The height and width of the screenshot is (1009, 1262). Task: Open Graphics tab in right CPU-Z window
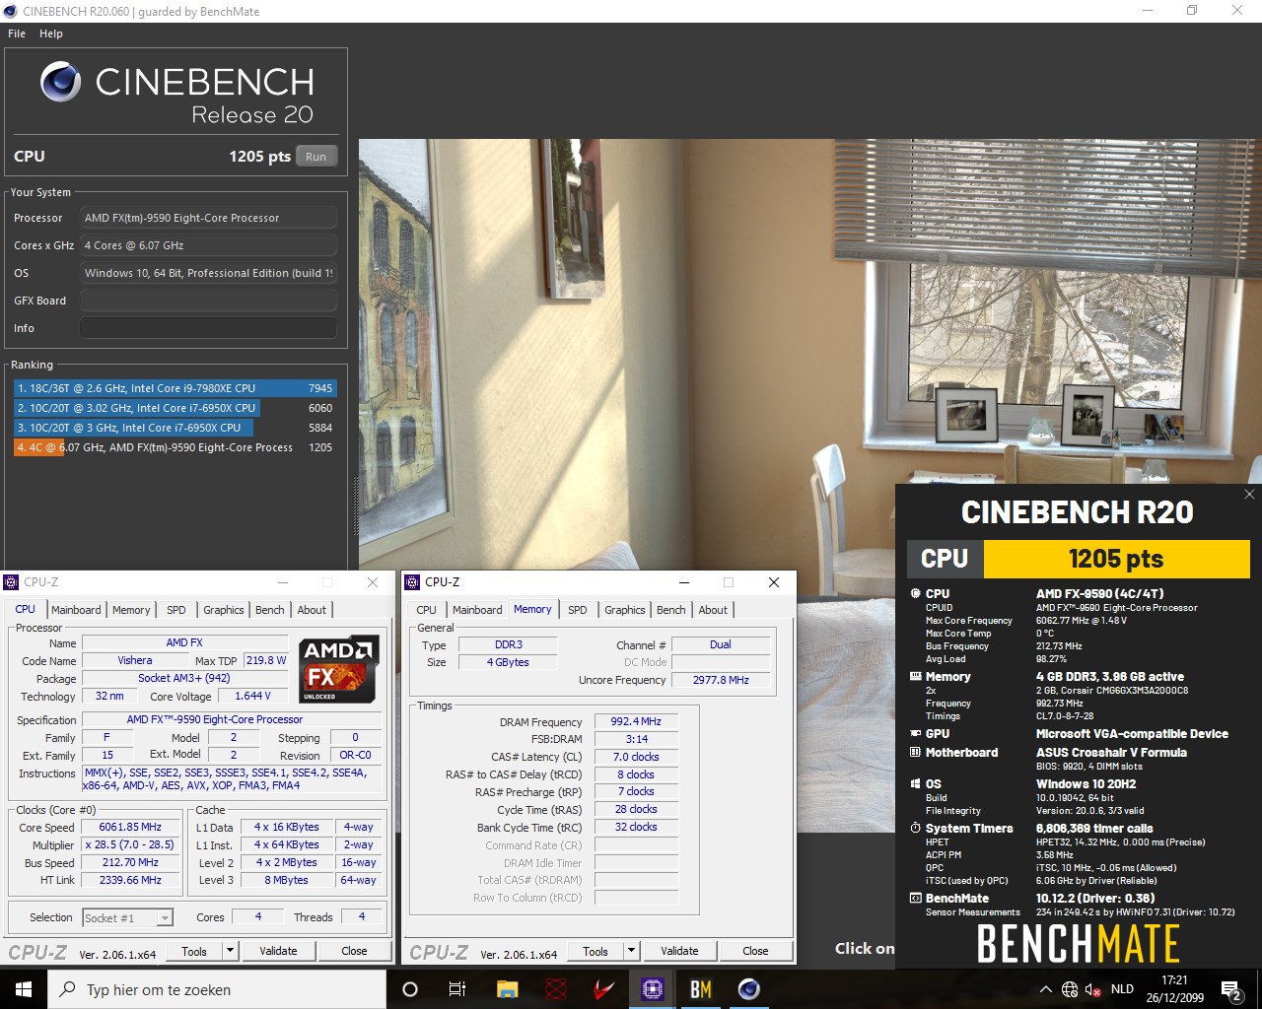click(x=625, y=610)
